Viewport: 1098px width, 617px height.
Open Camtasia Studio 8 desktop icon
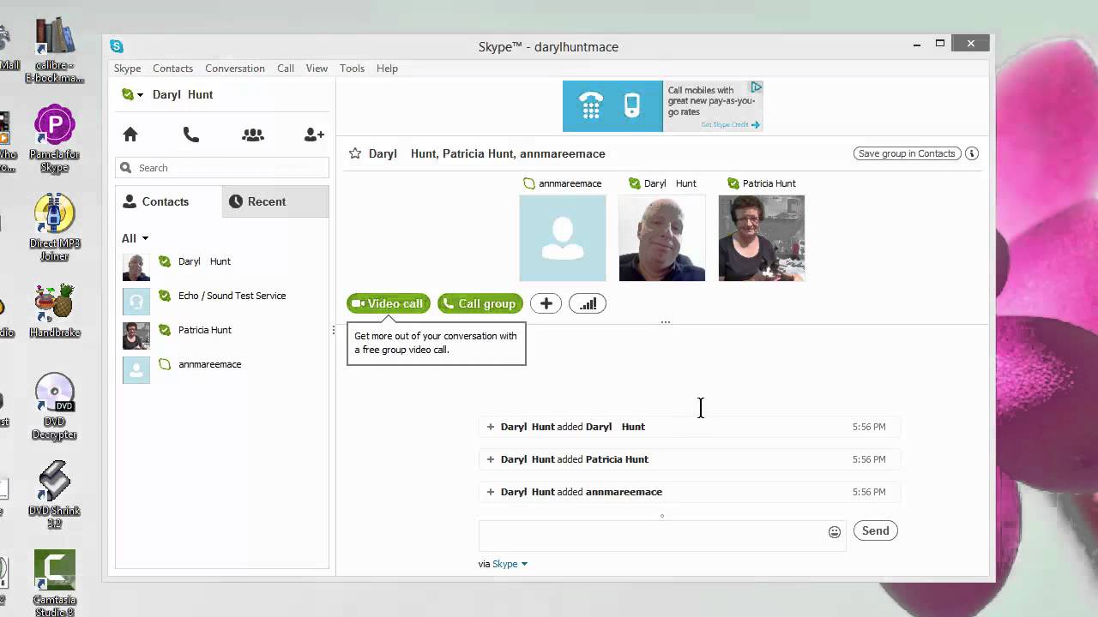point(55,584)
